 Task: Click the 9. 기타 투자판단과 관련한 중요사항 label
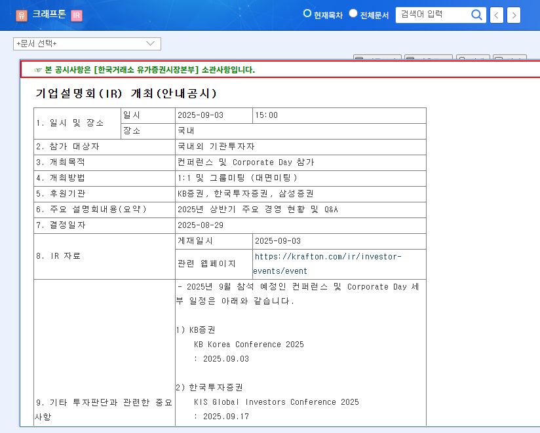104,409
